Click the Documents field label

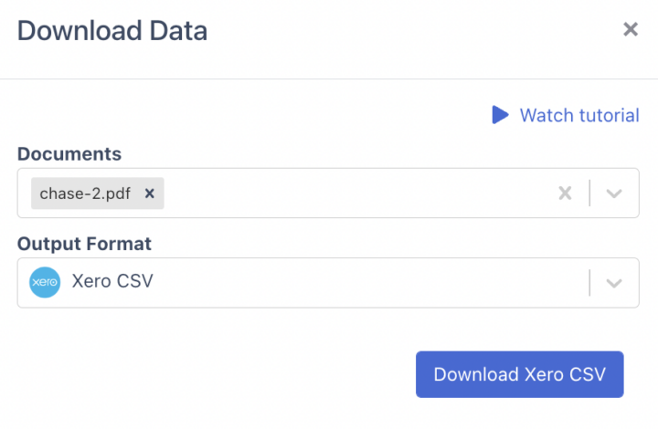click(x=69, y=154)
